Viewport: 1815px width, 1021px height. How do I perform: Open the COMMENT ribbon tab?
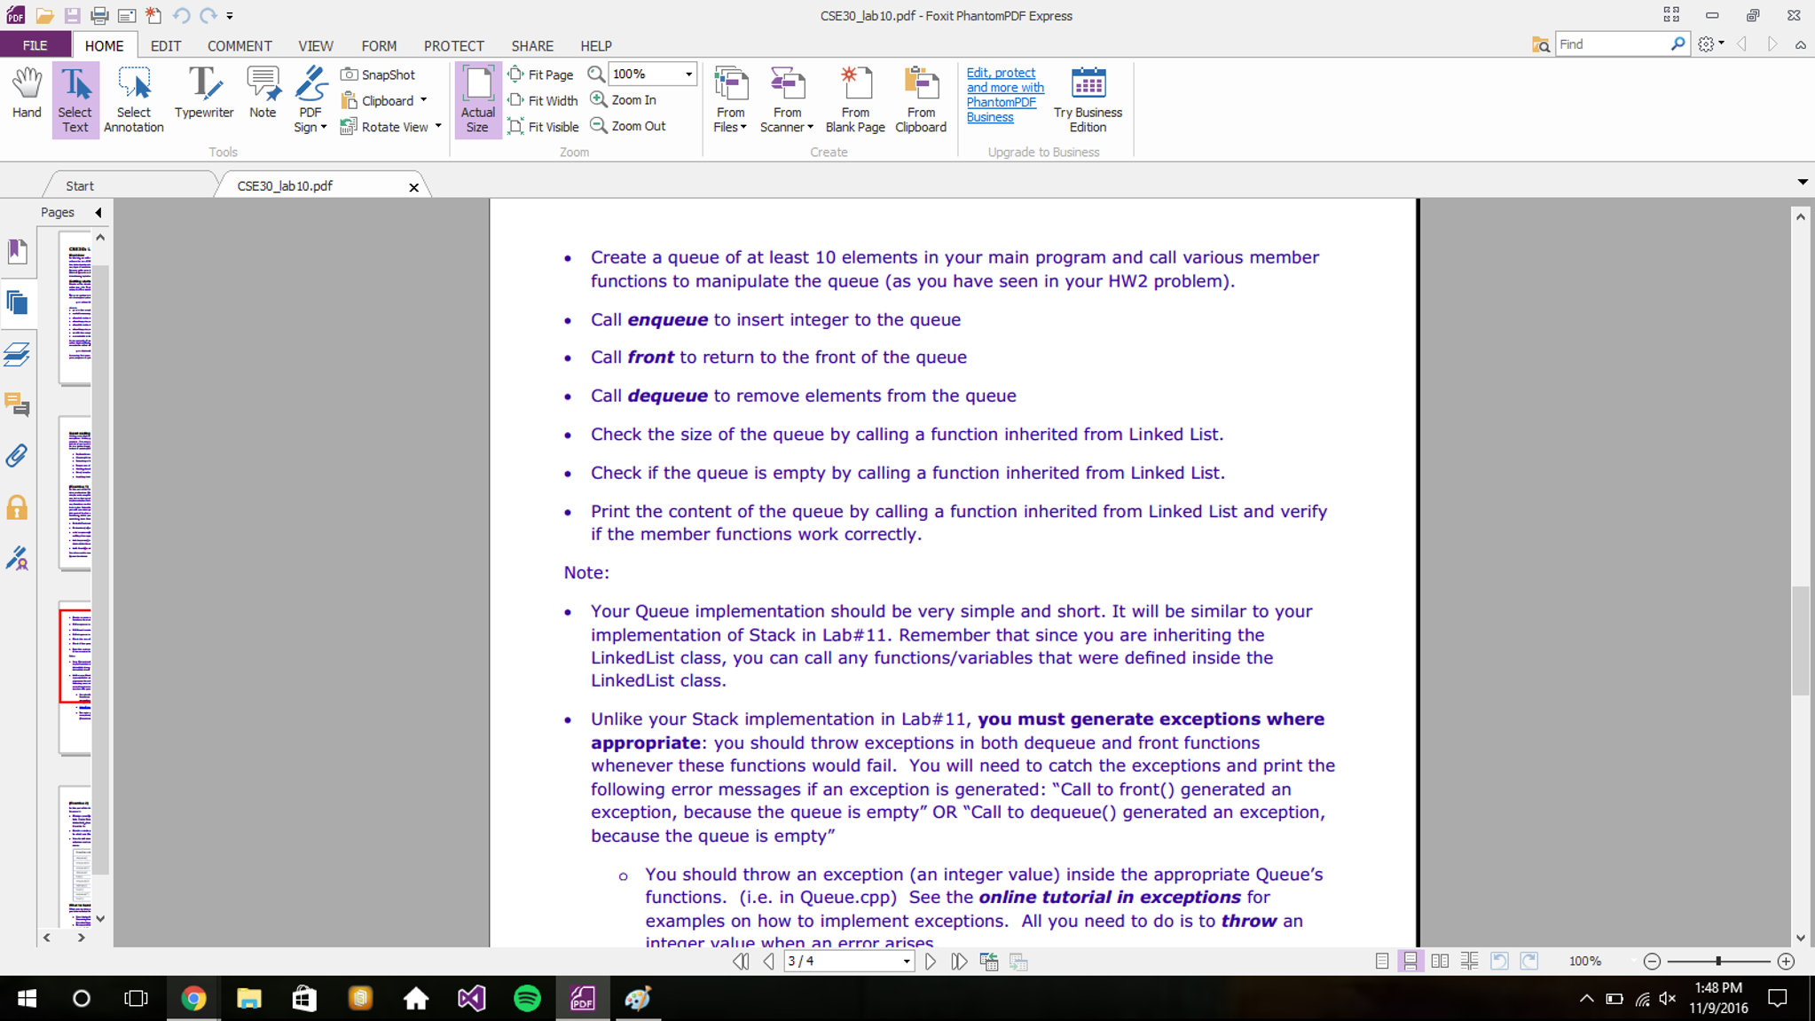[x=240, y=45]
